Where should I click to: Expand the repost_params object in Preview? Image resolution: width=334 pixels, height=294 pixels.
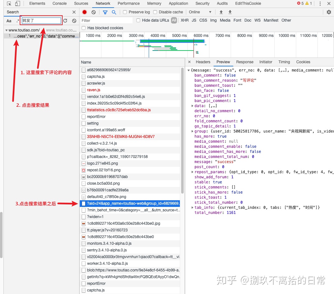193,172
